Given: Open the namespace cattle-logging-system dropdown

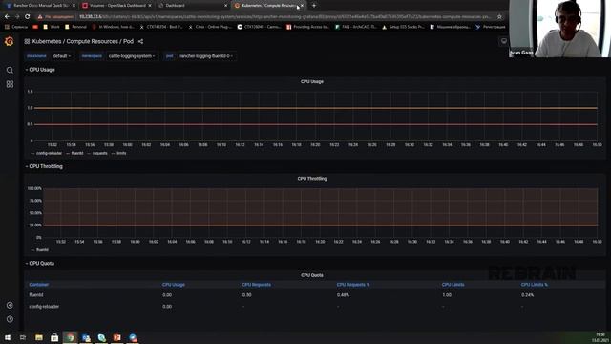Looking at the screenshot, I should pyautogui.click(x=132, y=56).
